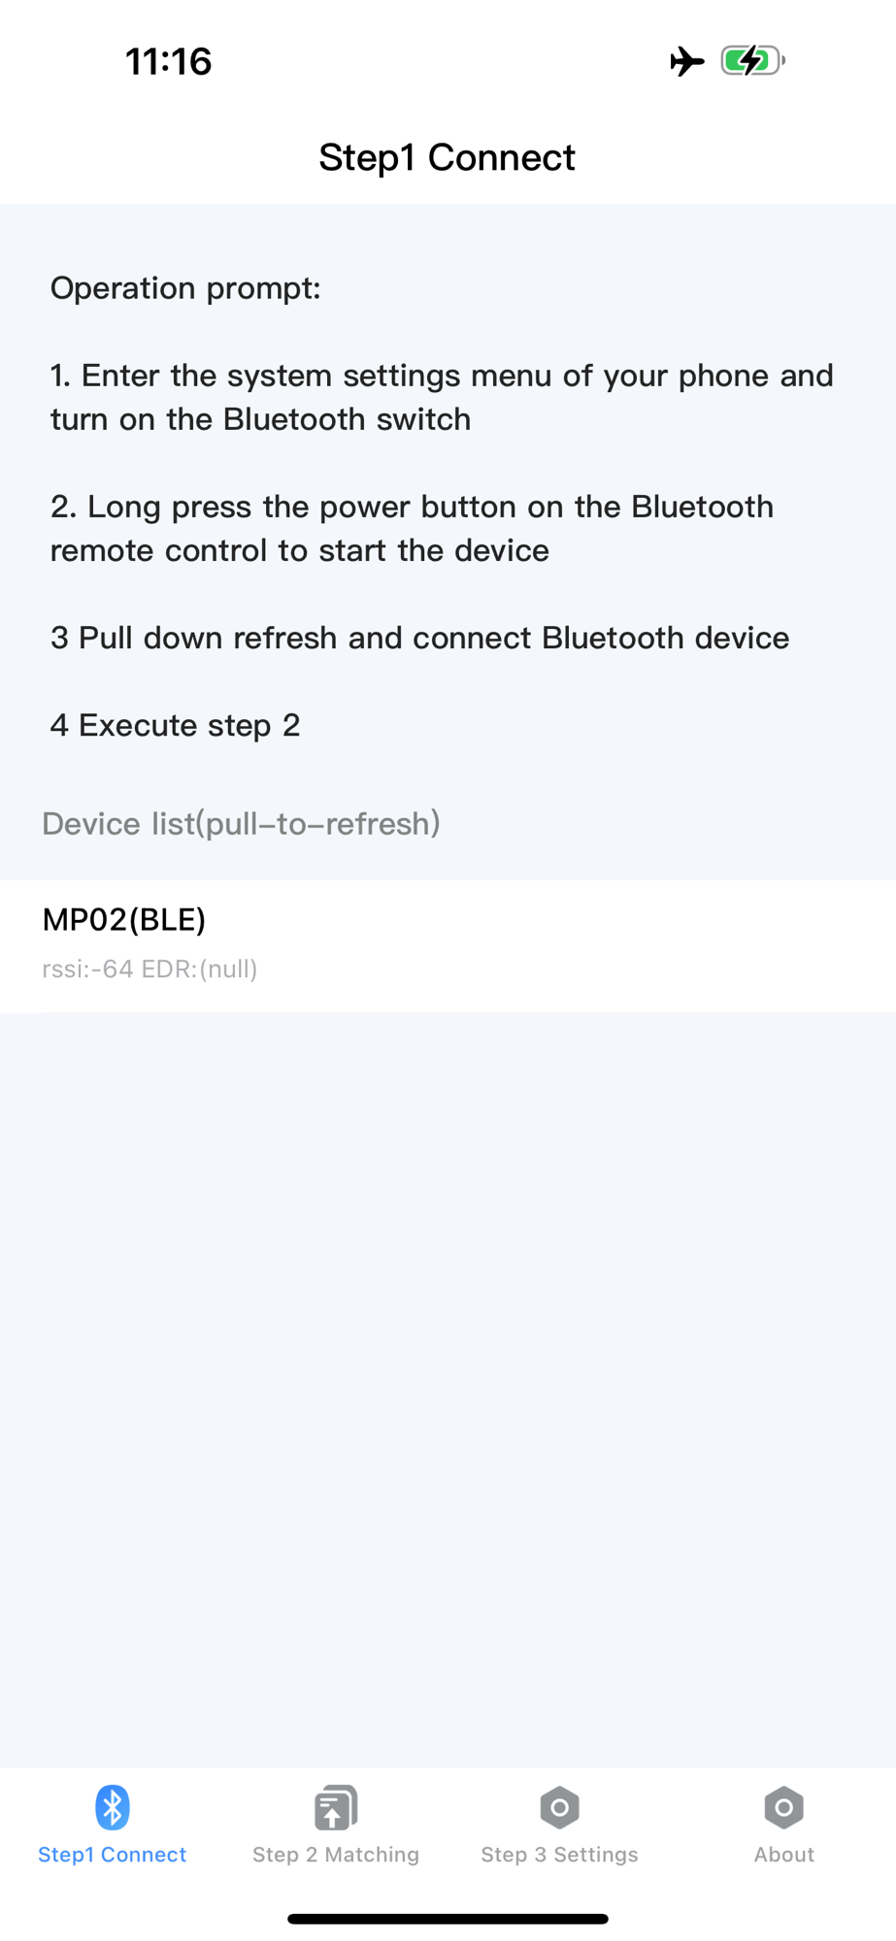Tap the charging battery status icon
This screenshot has height=1941, width=896.
pos(753,61)
